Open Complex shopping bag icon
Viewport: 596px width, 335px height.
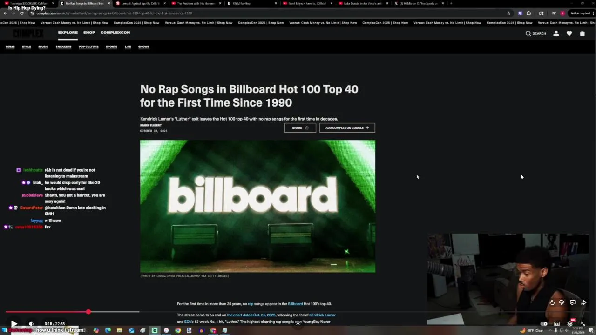click(582, 33)
